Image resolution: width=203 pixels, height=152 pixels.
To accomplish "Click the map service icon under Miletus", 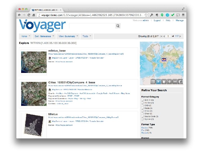I will pos(50,121).
